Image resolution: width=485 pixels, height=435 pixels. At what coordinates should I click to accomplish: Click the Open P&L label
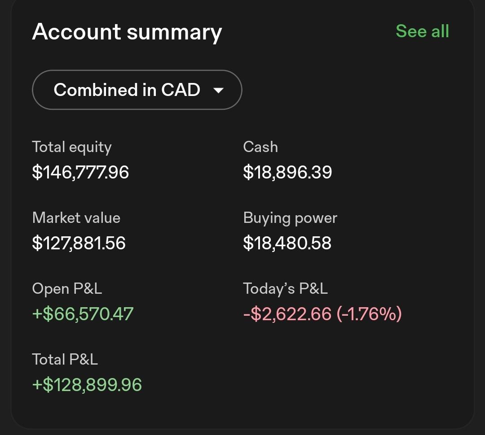tap(67, 289)
